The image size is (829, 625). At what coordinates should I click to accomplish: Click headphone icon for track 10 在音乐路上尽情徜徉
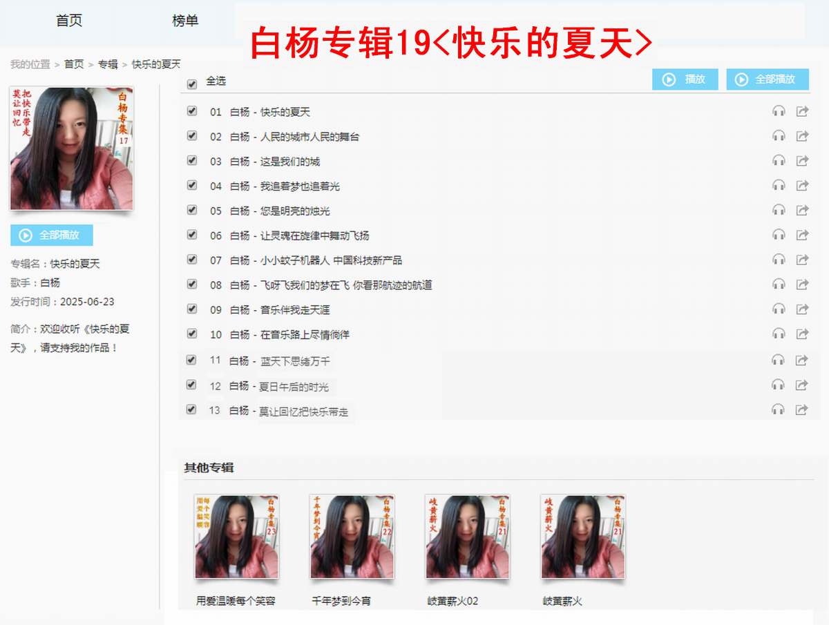(x=779, y=334)
